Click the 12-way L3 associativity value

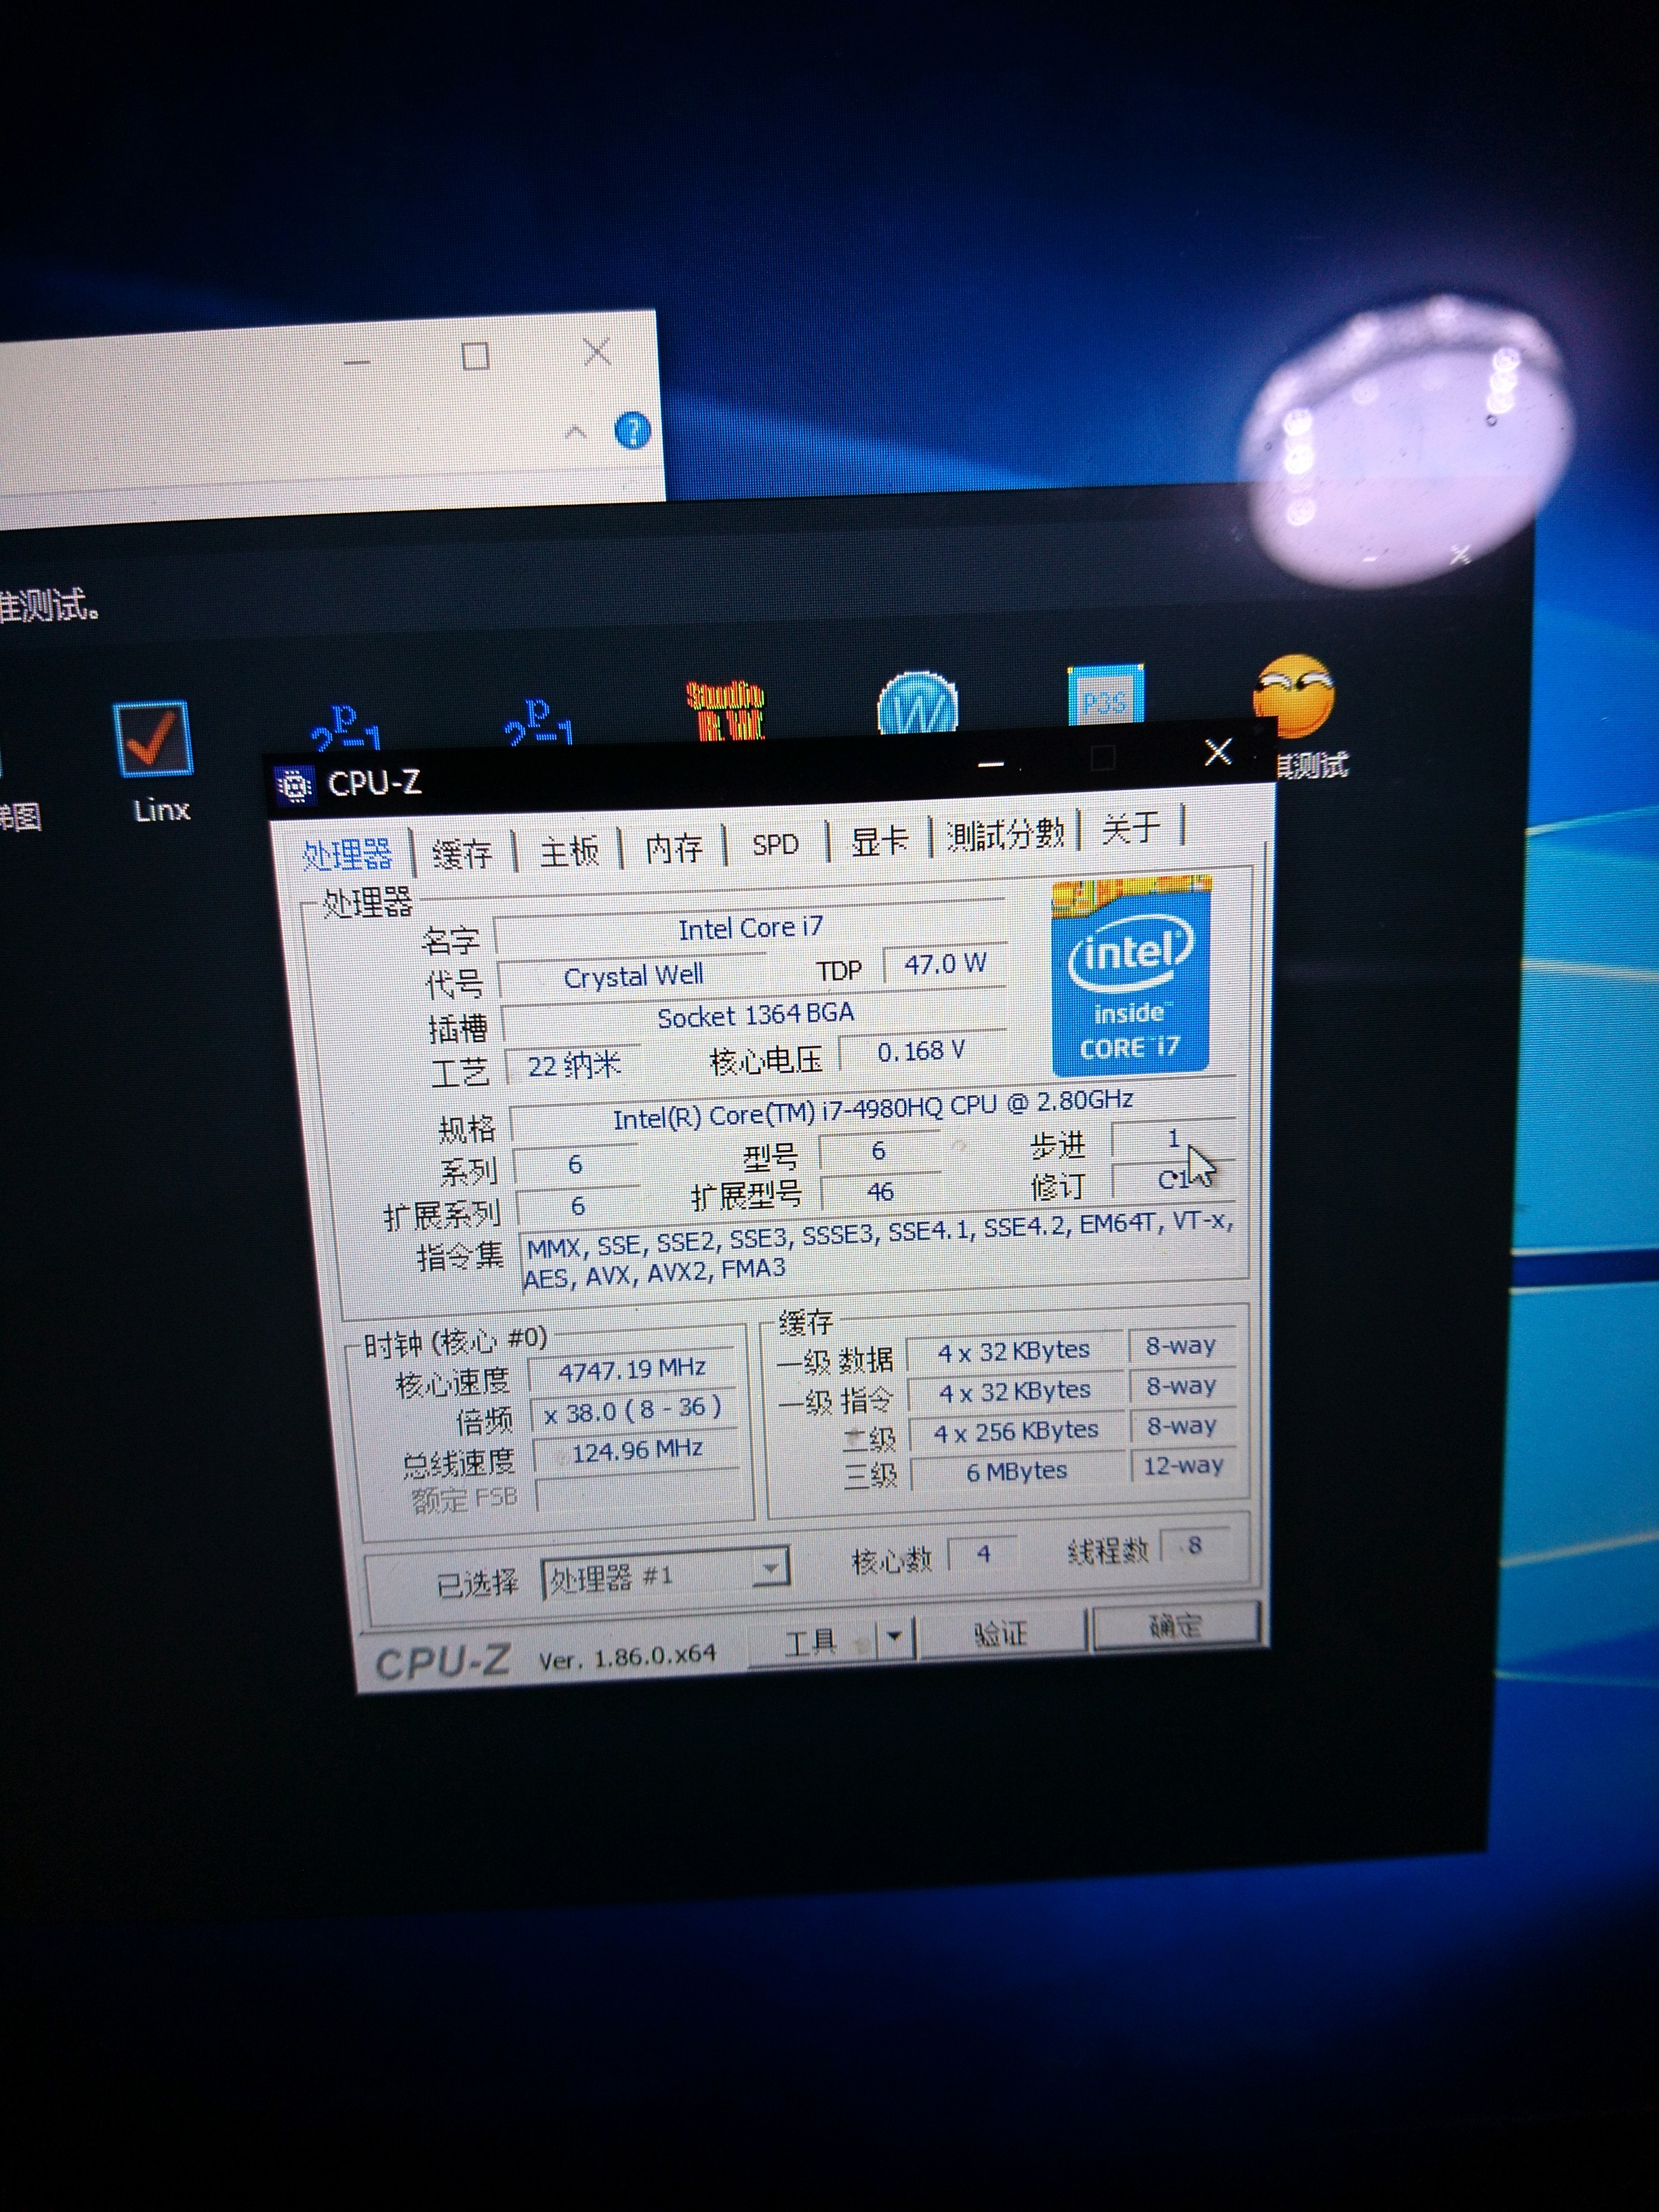click(x=1184, y=1466)
